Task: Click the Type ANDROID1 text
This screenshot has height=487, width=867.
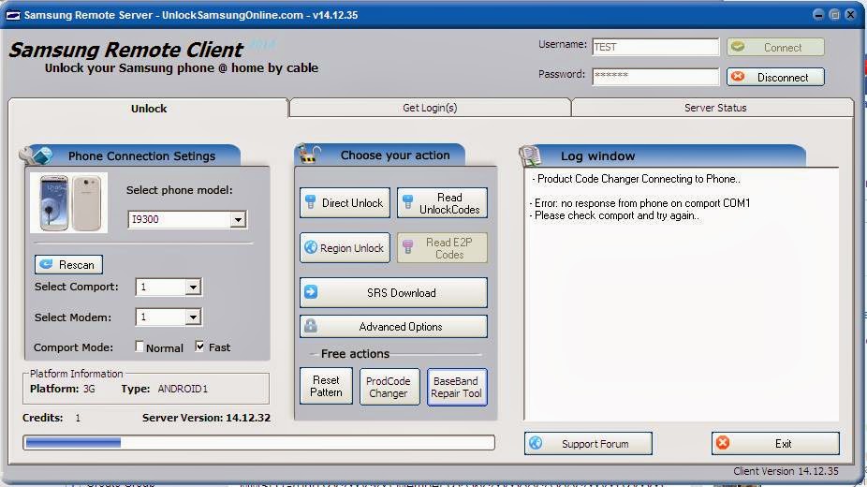Action: point(164,389)
